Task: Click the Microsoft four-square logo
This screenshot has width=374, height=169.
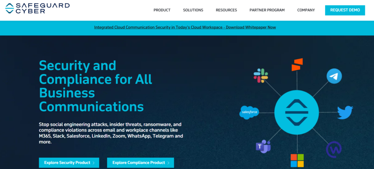Action: [297, 160]
